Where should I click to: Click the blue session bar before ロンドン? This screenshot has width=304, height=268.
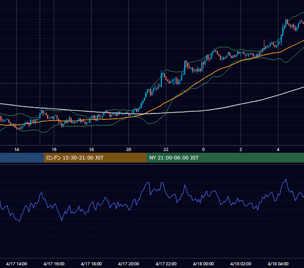click(22, 158)
